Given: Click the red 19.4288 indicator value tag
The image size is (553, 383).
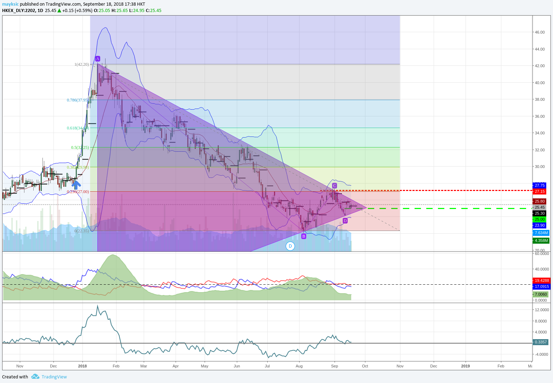Looking at the screenshot, I should tap(542, 280).
